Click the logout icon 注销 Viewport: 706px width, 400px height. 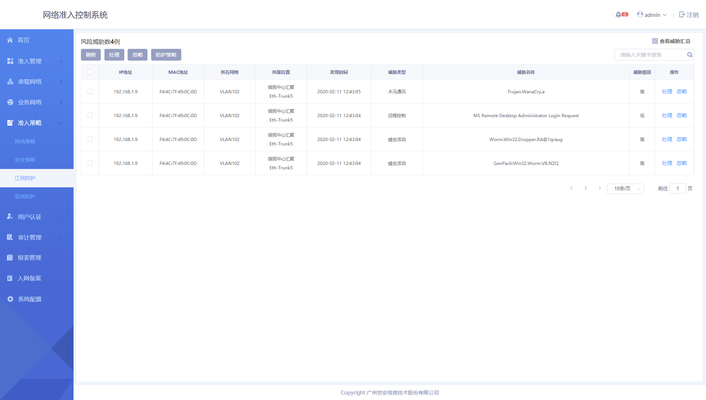(682, 15)
